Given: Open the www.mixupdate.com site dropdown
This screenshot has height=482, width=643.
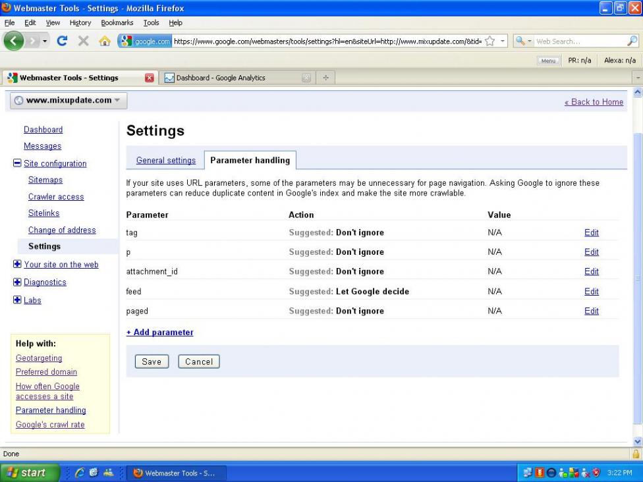Looking at the screenshot, I should coord(69,101).
